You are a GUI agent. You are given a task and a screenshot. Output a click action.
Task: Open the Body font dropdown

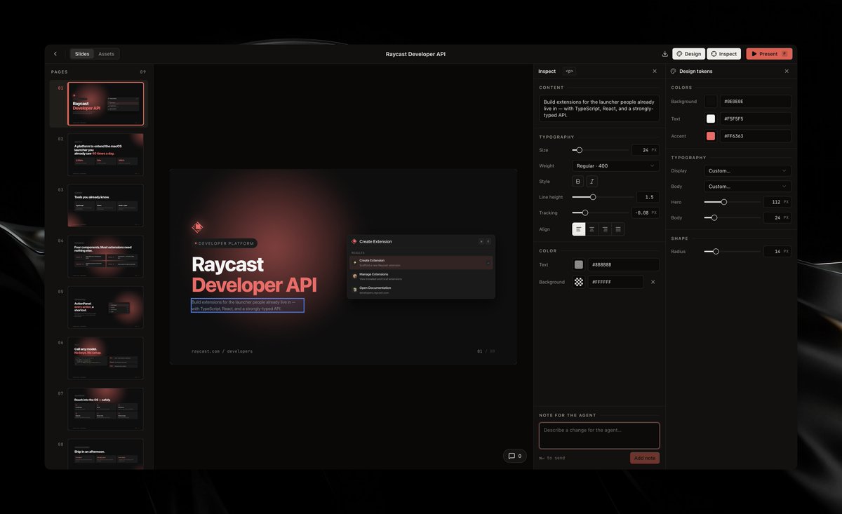point(747,187)
